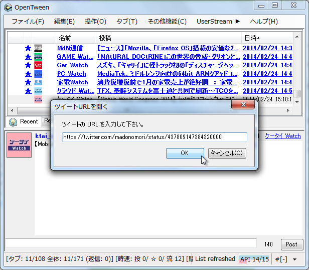Click the MdN通信 avatar icon
The height and width of the screenshot is (270, 309).
tap(38, 48)
